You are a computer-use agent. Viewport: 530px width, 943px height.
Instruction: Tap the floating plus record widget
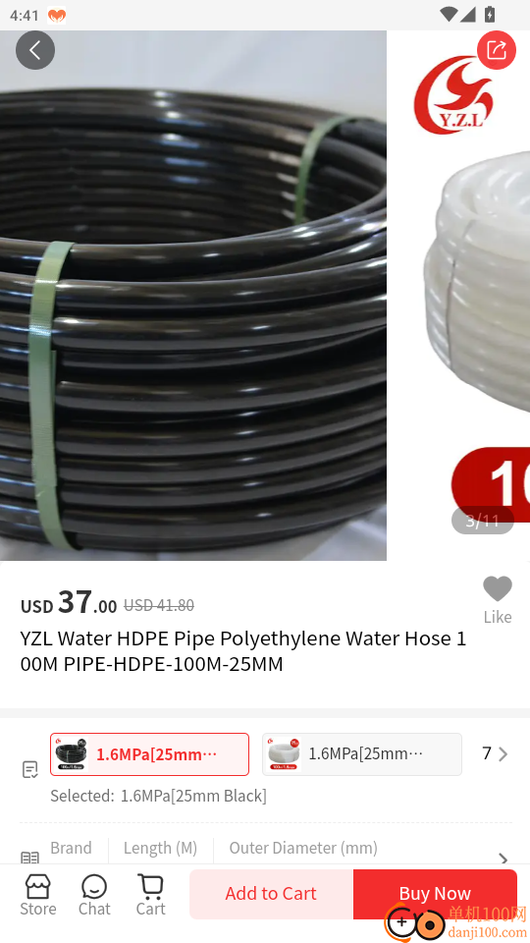[x=414, y=921]
